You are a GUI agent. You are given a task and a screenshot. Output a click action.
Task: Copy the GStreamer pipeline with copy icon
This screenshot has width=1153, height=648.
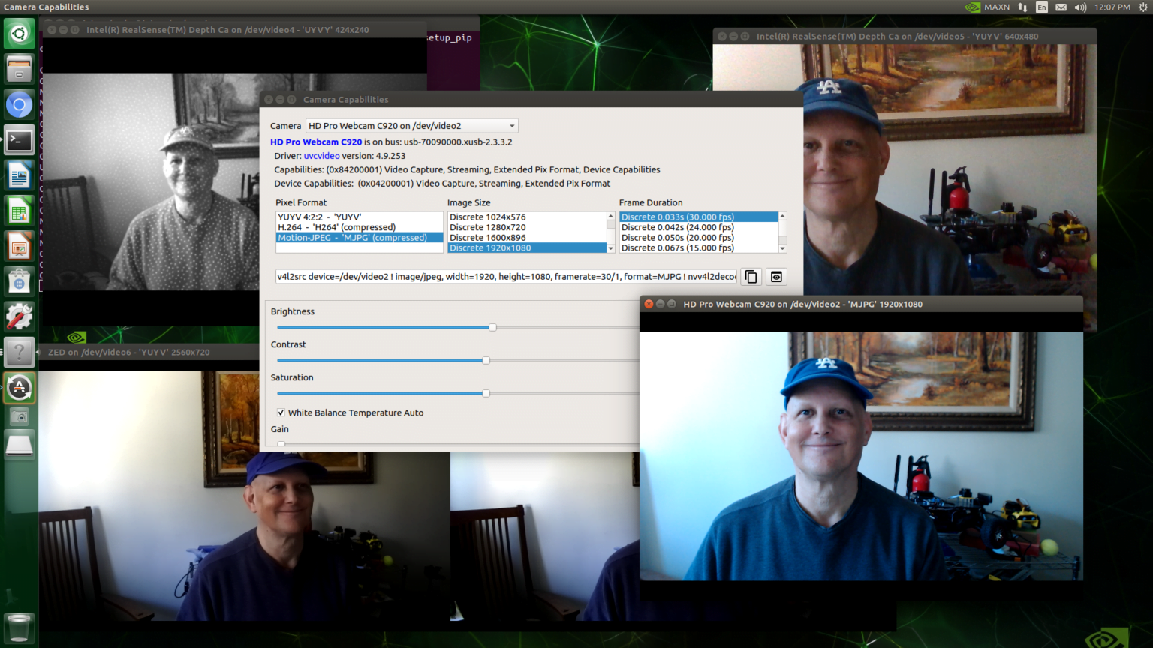pos(751,276)
